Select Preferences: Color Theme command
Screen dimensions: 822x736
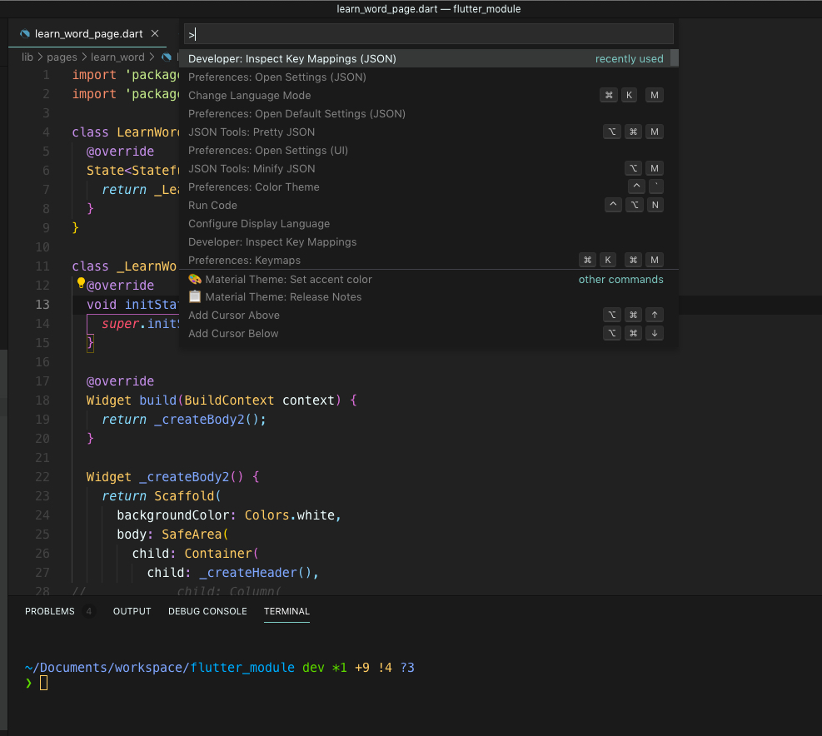[x=253, y=187]
